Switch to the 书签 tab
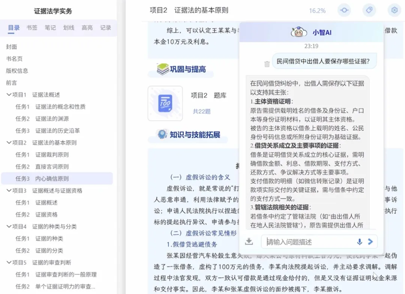 coord(32,27)
